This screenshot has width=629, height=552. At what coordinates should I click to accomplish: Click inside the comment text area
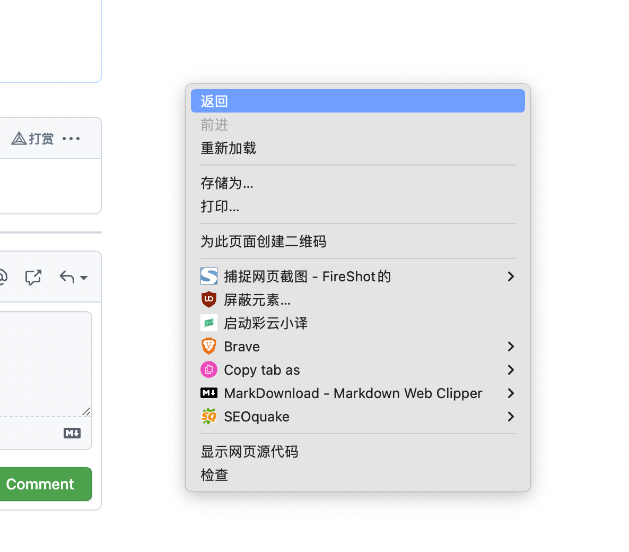pyautogui.click(x=45, y=364)
